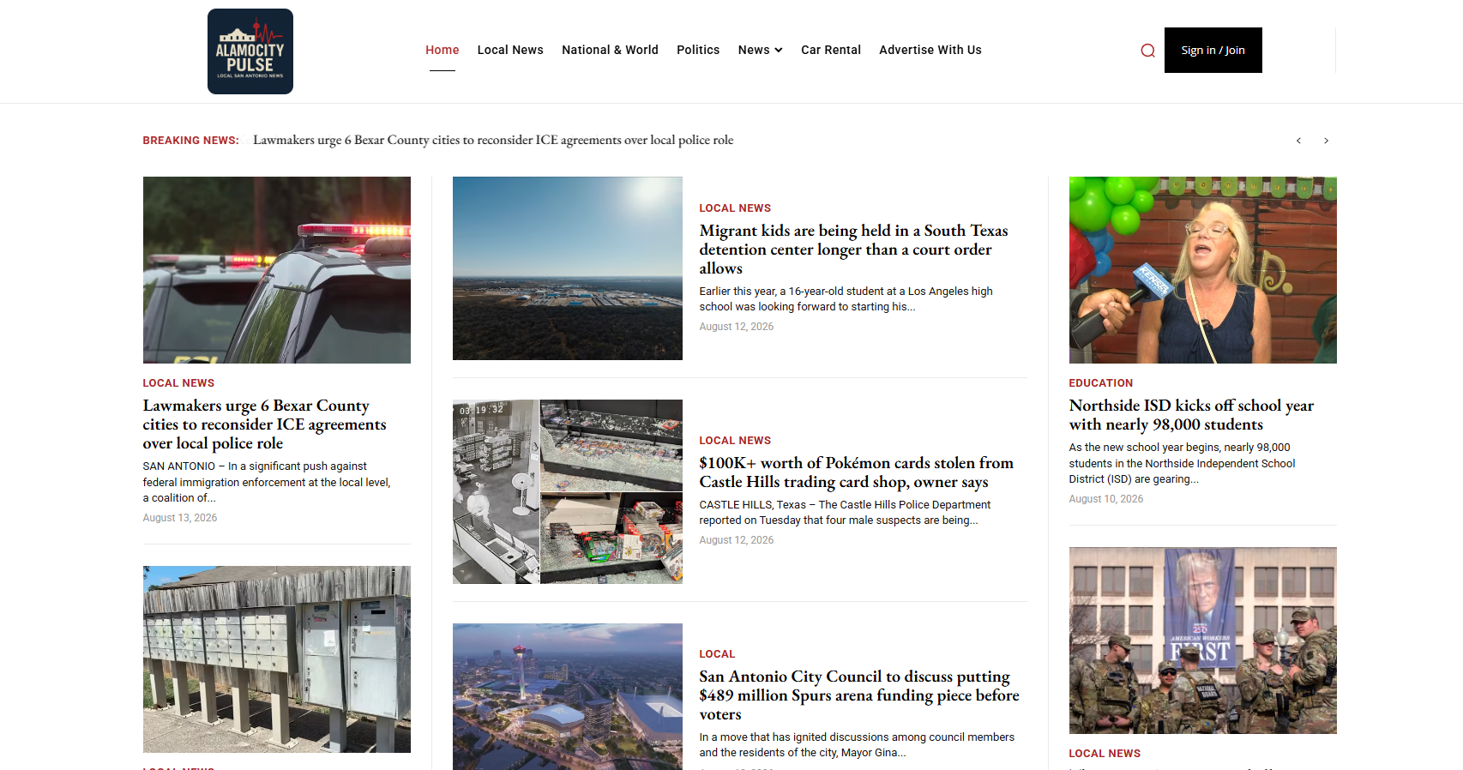This screenshot has width=1463, height=770.
Task: Open the Local News menu item
Action: pos(510,50)
